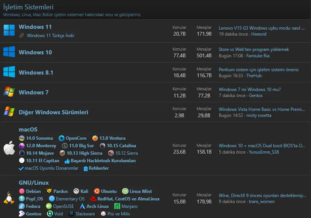Click the Ubuntu logo icon

tap(97, 191)
